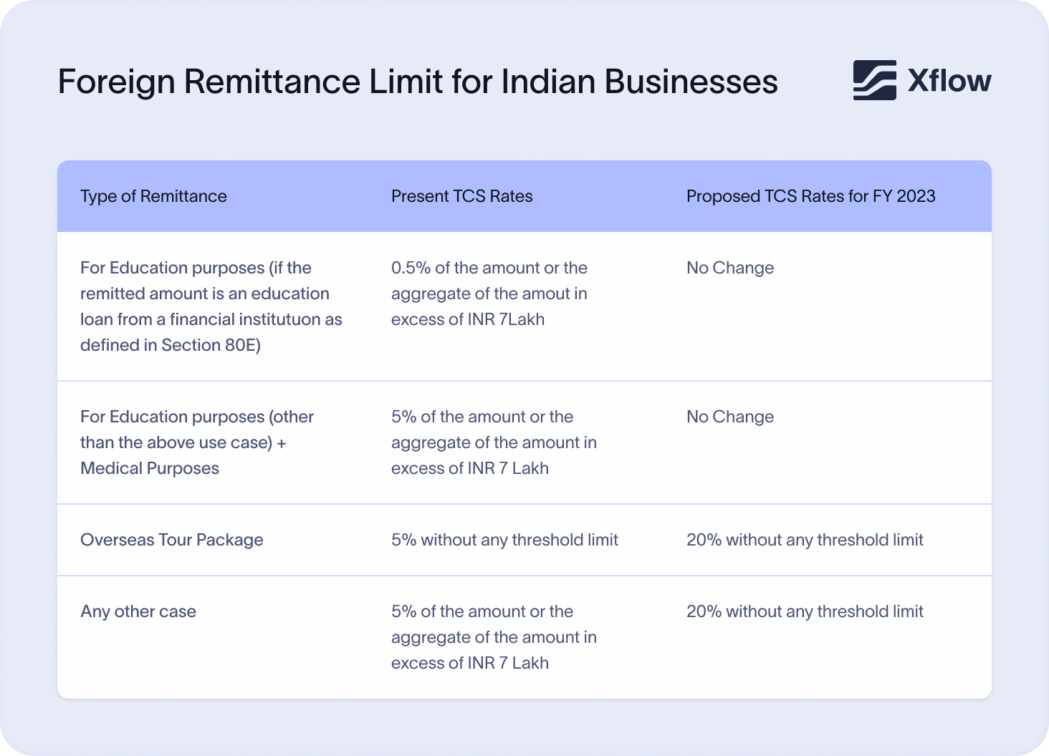Select the Present TCS Rates column header
Image resolution: width=1049 pixels, height=756 pixels.
(x=461, y=196)
